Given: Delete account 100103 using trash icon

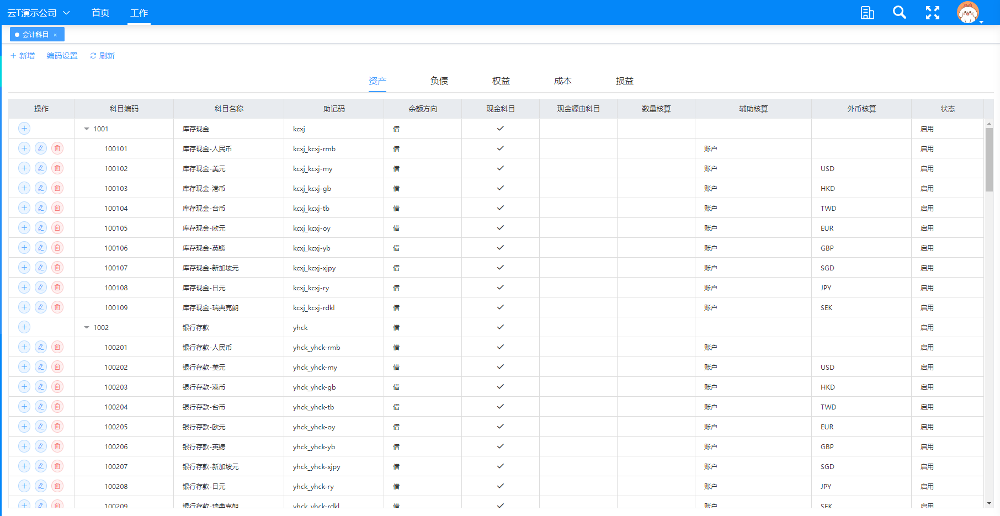Looking at the screenshot, I should coord(57,188).
